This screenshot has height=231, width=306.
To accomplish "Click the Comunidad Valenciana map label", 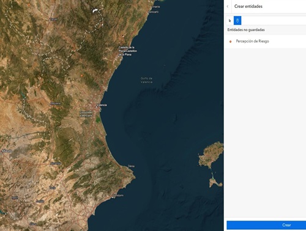I will pos(86,114).
